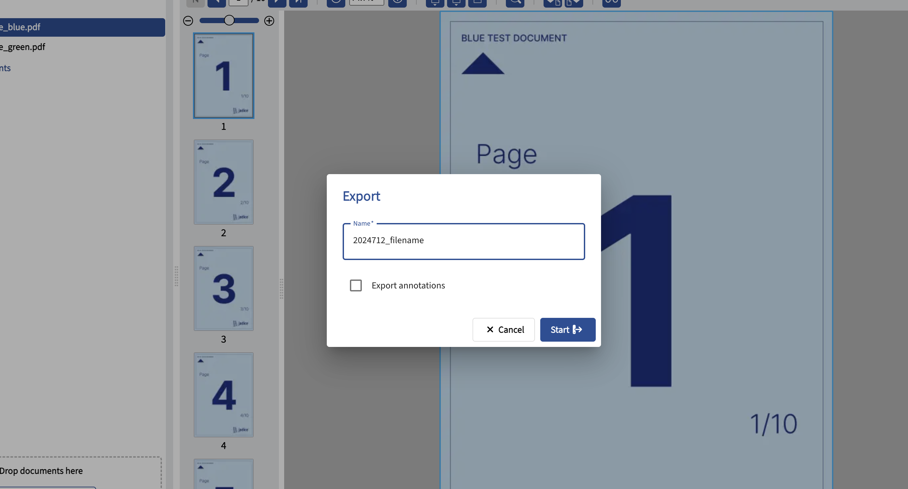Tick the Export annotations checkbox
Screen dimensions: 908x489
[x=356, y=285]
